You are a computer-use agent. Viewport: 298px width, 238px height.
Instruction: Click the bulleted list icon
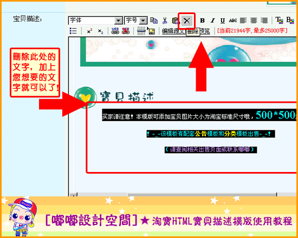click(73, 31)
